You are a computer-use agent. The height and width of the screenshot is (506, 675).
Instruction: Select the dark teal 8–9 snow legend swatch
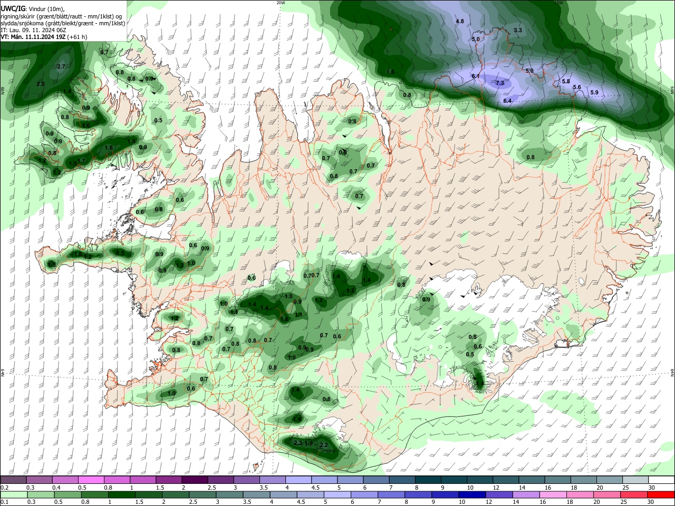pos(428,480)
